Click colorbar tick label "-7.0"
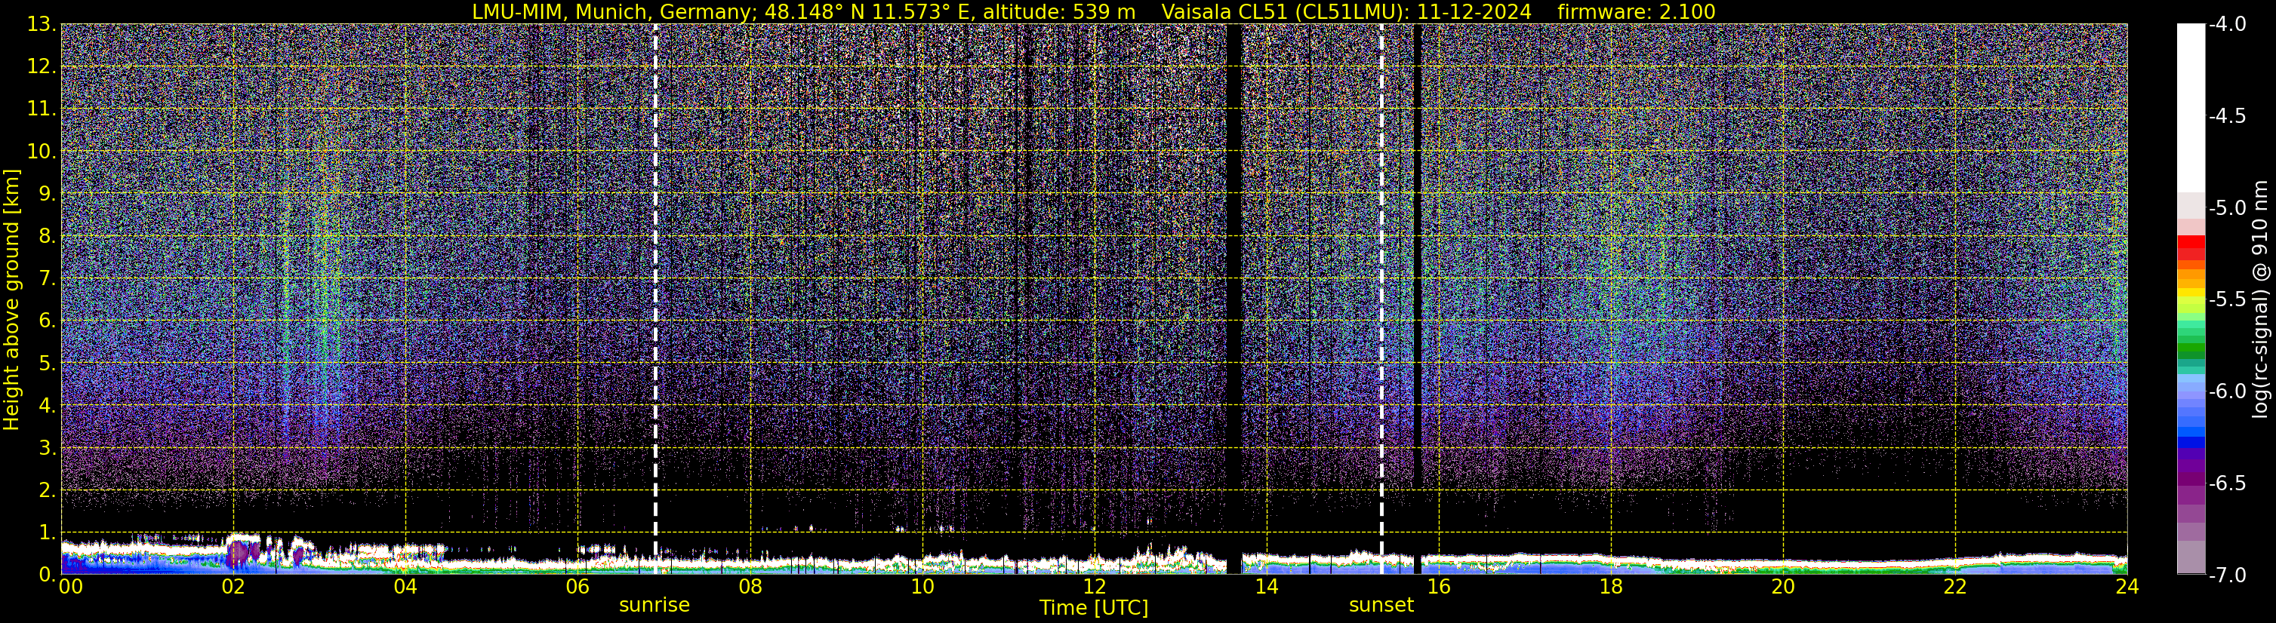The width and height of the screenshot is (2276, 623). click(2226, 575)
